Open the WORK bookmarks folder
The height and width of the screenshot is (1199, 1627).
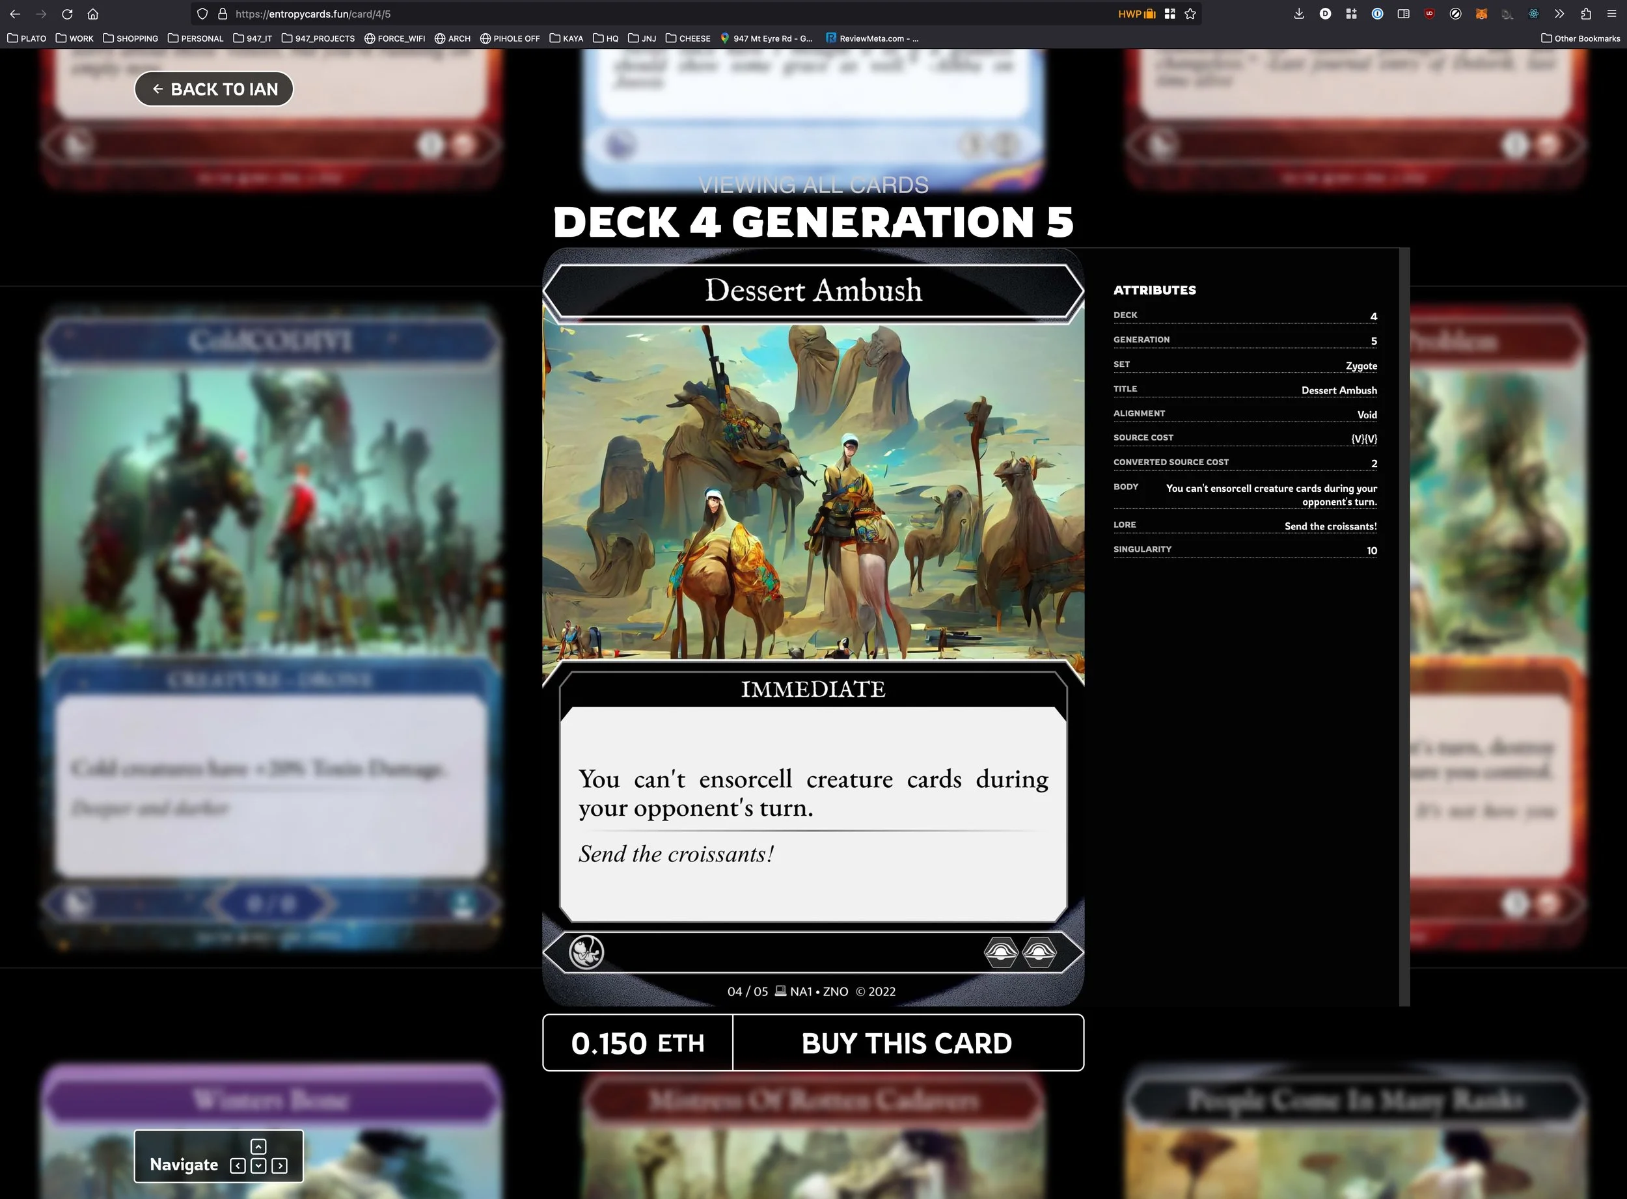click(x=75, y=38)
